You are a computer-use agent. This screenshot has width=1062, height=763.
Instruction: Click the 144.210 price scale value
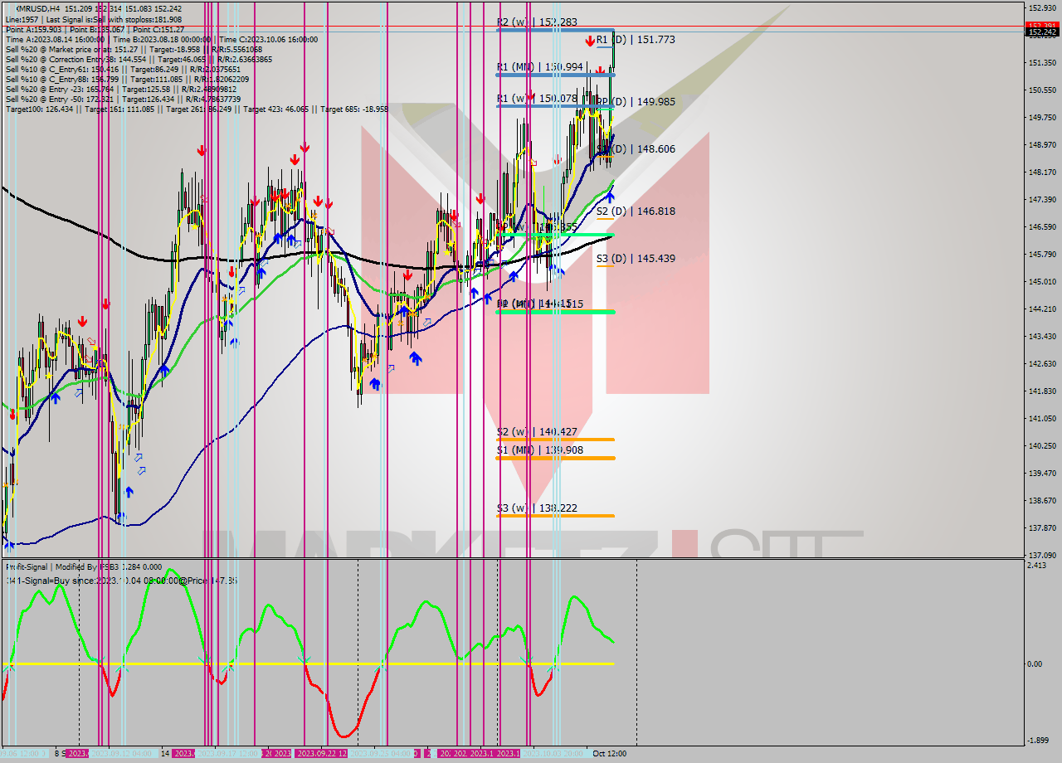pyautogui.click(x=1042, y=309)
